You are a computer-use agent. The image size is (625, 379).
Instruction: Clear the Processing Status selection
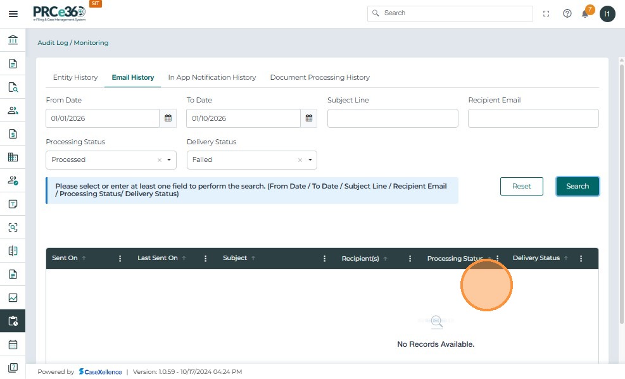click(159, 160)
